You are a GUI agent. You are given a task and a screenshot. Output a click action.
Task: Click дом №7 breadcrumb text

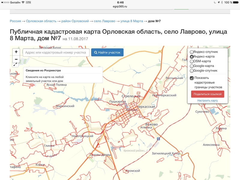[154, 21]
